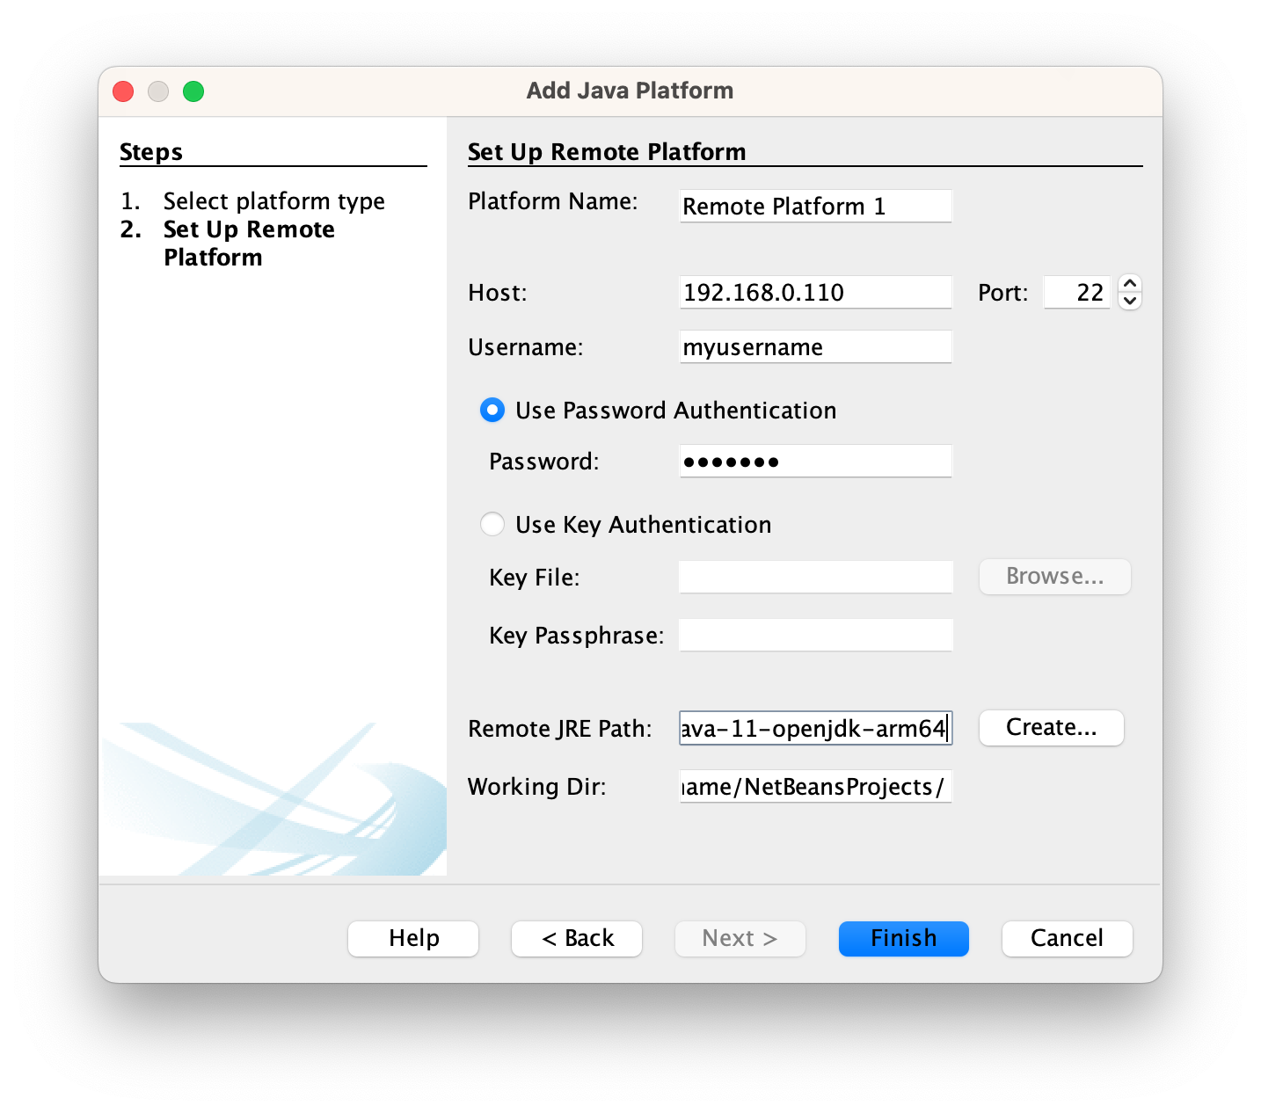
Task: Go back to Select platform type step
Action: point(576,938)
